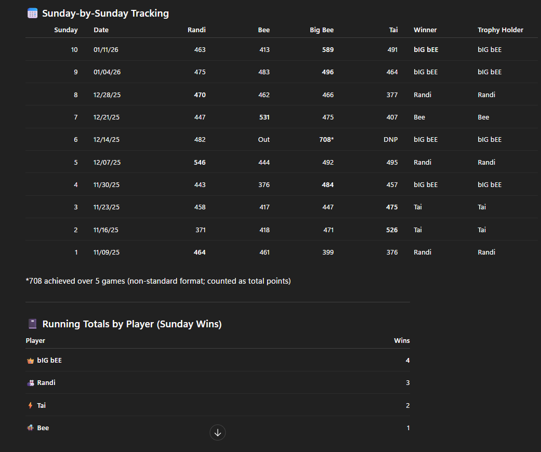The width and height of the screenshot is (541, 452).
Task: Click the lightning bolt icon beside Tai
Action: coord(30,405)
